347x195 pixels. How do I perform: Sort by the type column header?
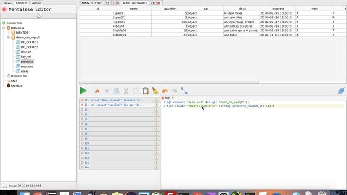(314, 9)
